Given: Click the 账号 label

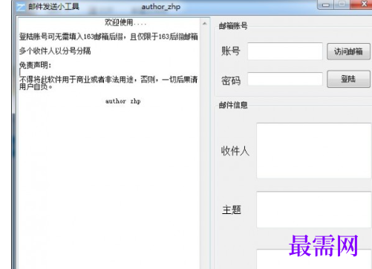Looking at the screenshot, I should [x=230, y=51].
